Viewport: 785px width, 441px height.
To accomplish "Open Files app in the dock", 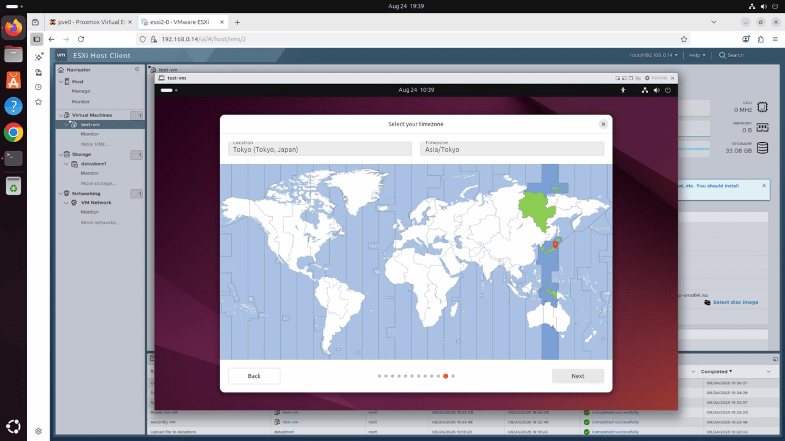I will pyautogui.click(x=13, y=54).
